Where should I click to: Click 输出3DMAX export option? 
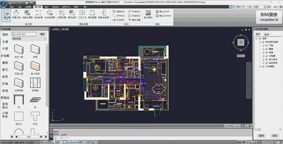163,16
